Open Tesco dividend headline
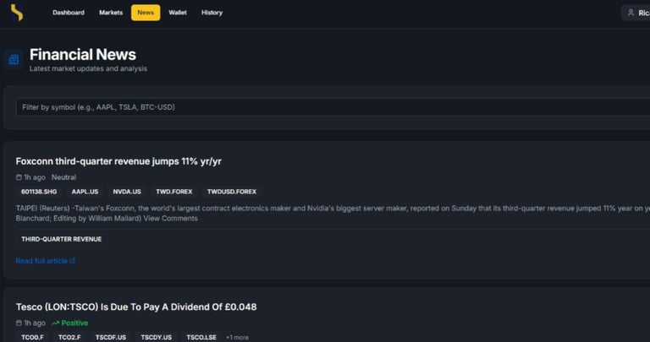 pyautogui.click(x=136, y=307)
